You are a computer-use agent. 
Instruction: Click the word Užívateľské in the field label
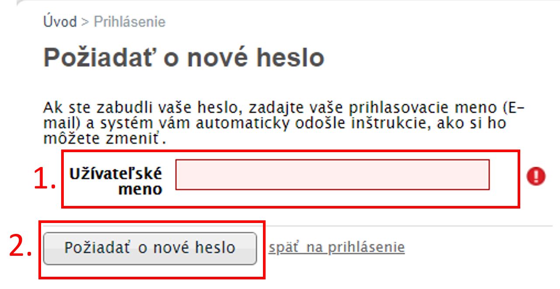coord(115,174)
